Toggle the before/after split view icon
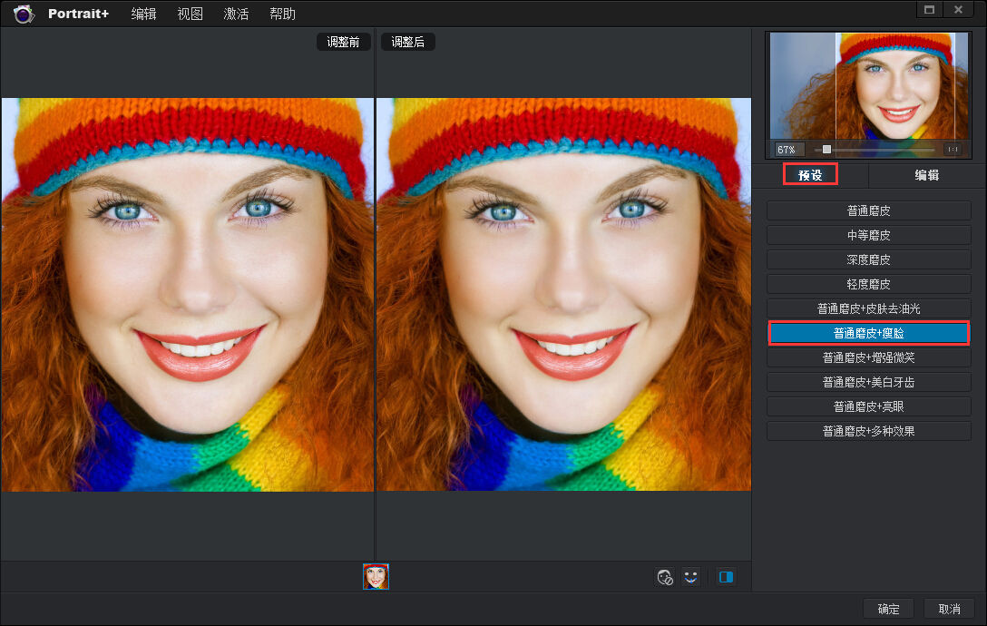This screenshot has height=626, width=987. (726, 577)
